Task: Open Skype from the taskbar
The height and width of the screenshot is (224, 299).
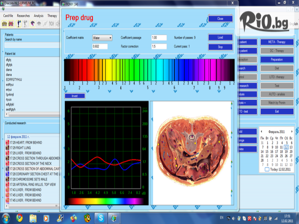Action: [100, 217]
